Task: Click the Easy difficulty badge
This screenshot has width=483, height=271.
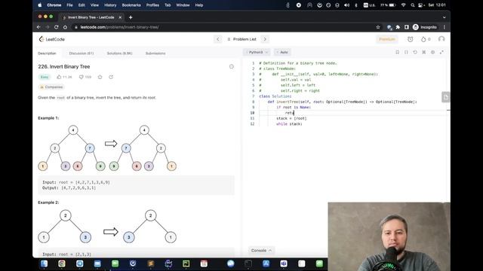Action: click(x=45, y=77)
